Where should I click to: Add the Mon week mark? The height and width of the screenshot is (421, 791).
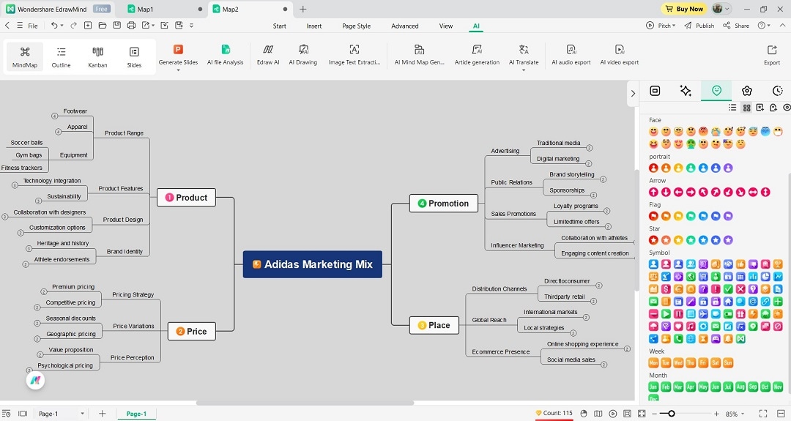click(654, 362)
